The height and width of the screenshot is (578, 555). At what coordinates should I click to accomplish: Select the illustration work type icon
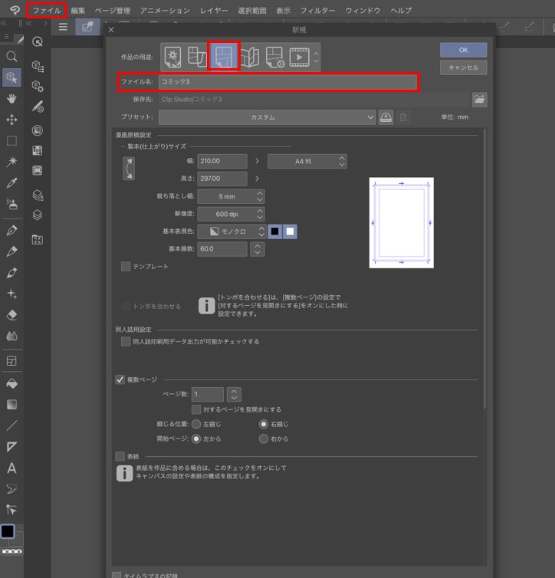click(x=173, y=57)
